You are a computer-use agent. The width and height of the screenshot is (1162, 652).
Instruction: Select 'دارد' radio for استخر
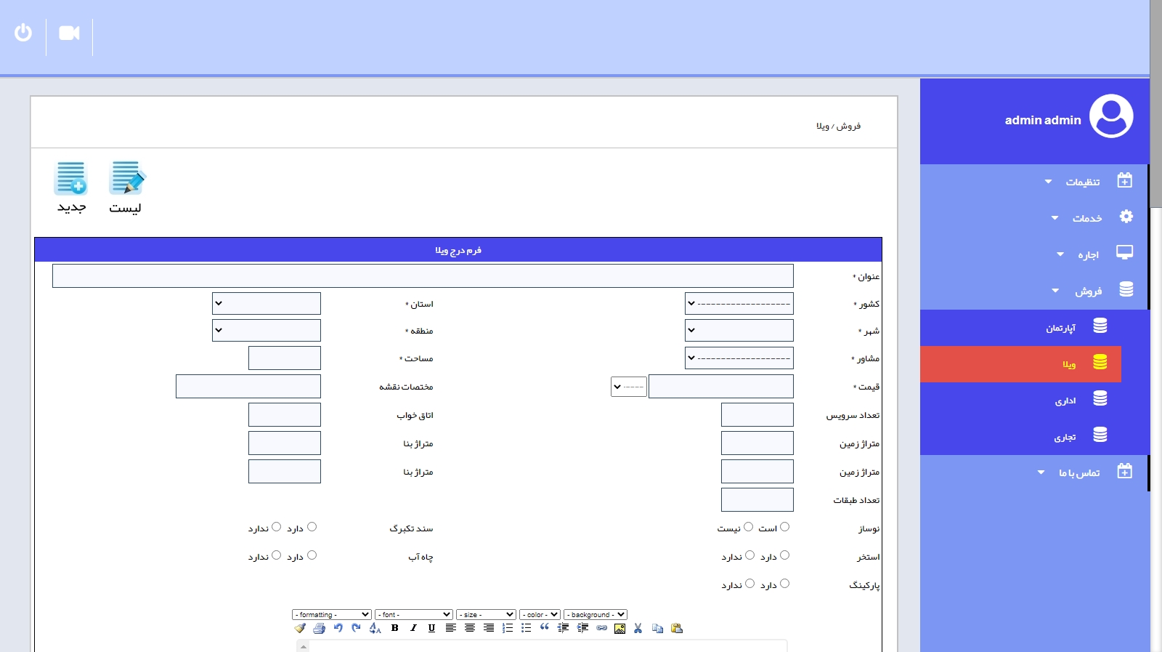[x=784, y=555]
